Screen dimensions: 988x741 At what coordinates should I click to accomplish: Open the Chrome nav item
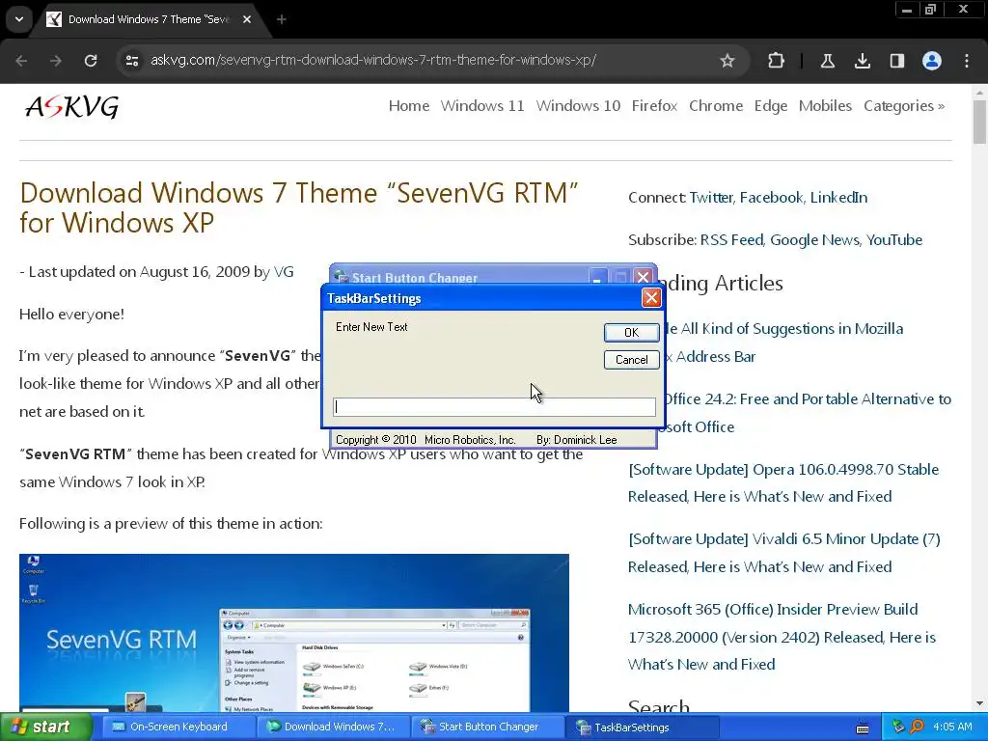(x=716, y=106)
